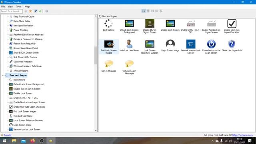Open the notification center icon
Viewport: 256px width, 144px height.
250,140
